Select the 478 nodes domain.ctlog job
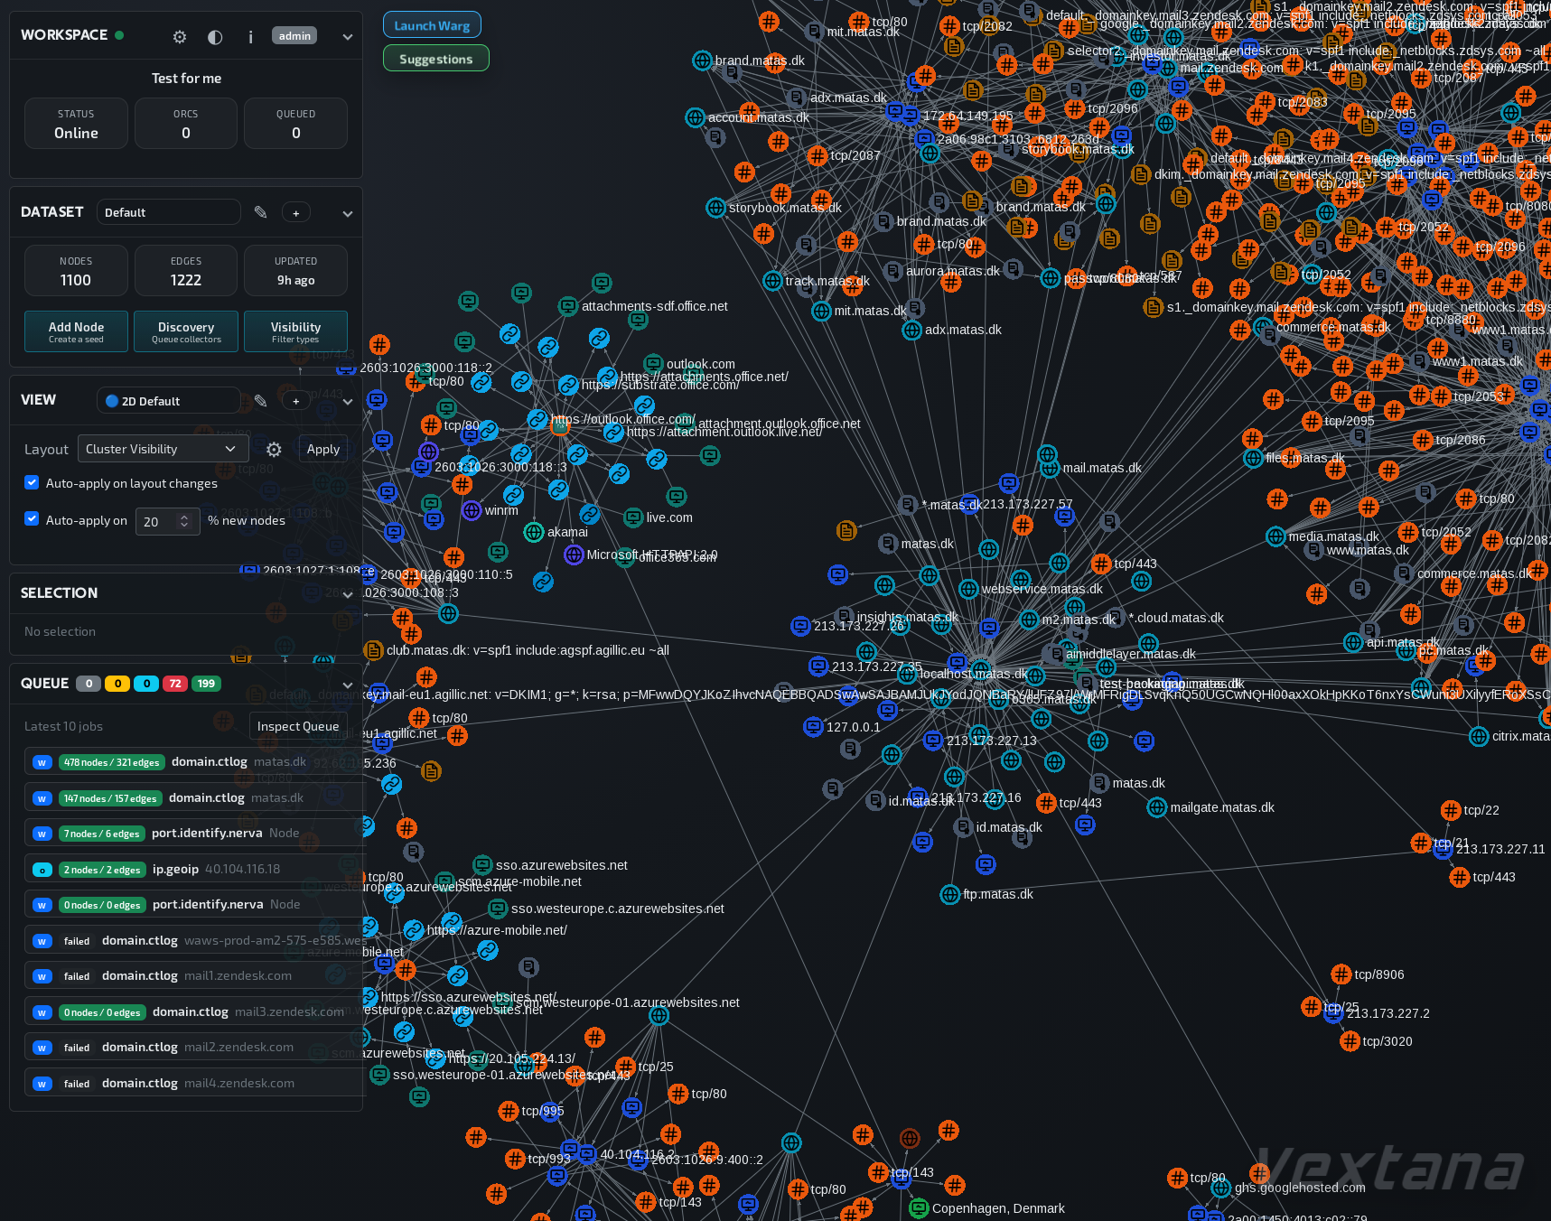The height and width of the screenshot is (1221, 1551). click(x=193, y=761)
